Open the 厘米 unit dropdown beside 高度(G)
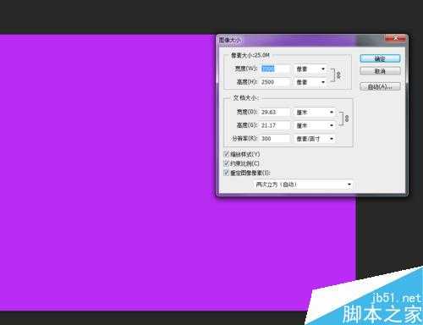 pyautogui.click(x=315, y=125)
